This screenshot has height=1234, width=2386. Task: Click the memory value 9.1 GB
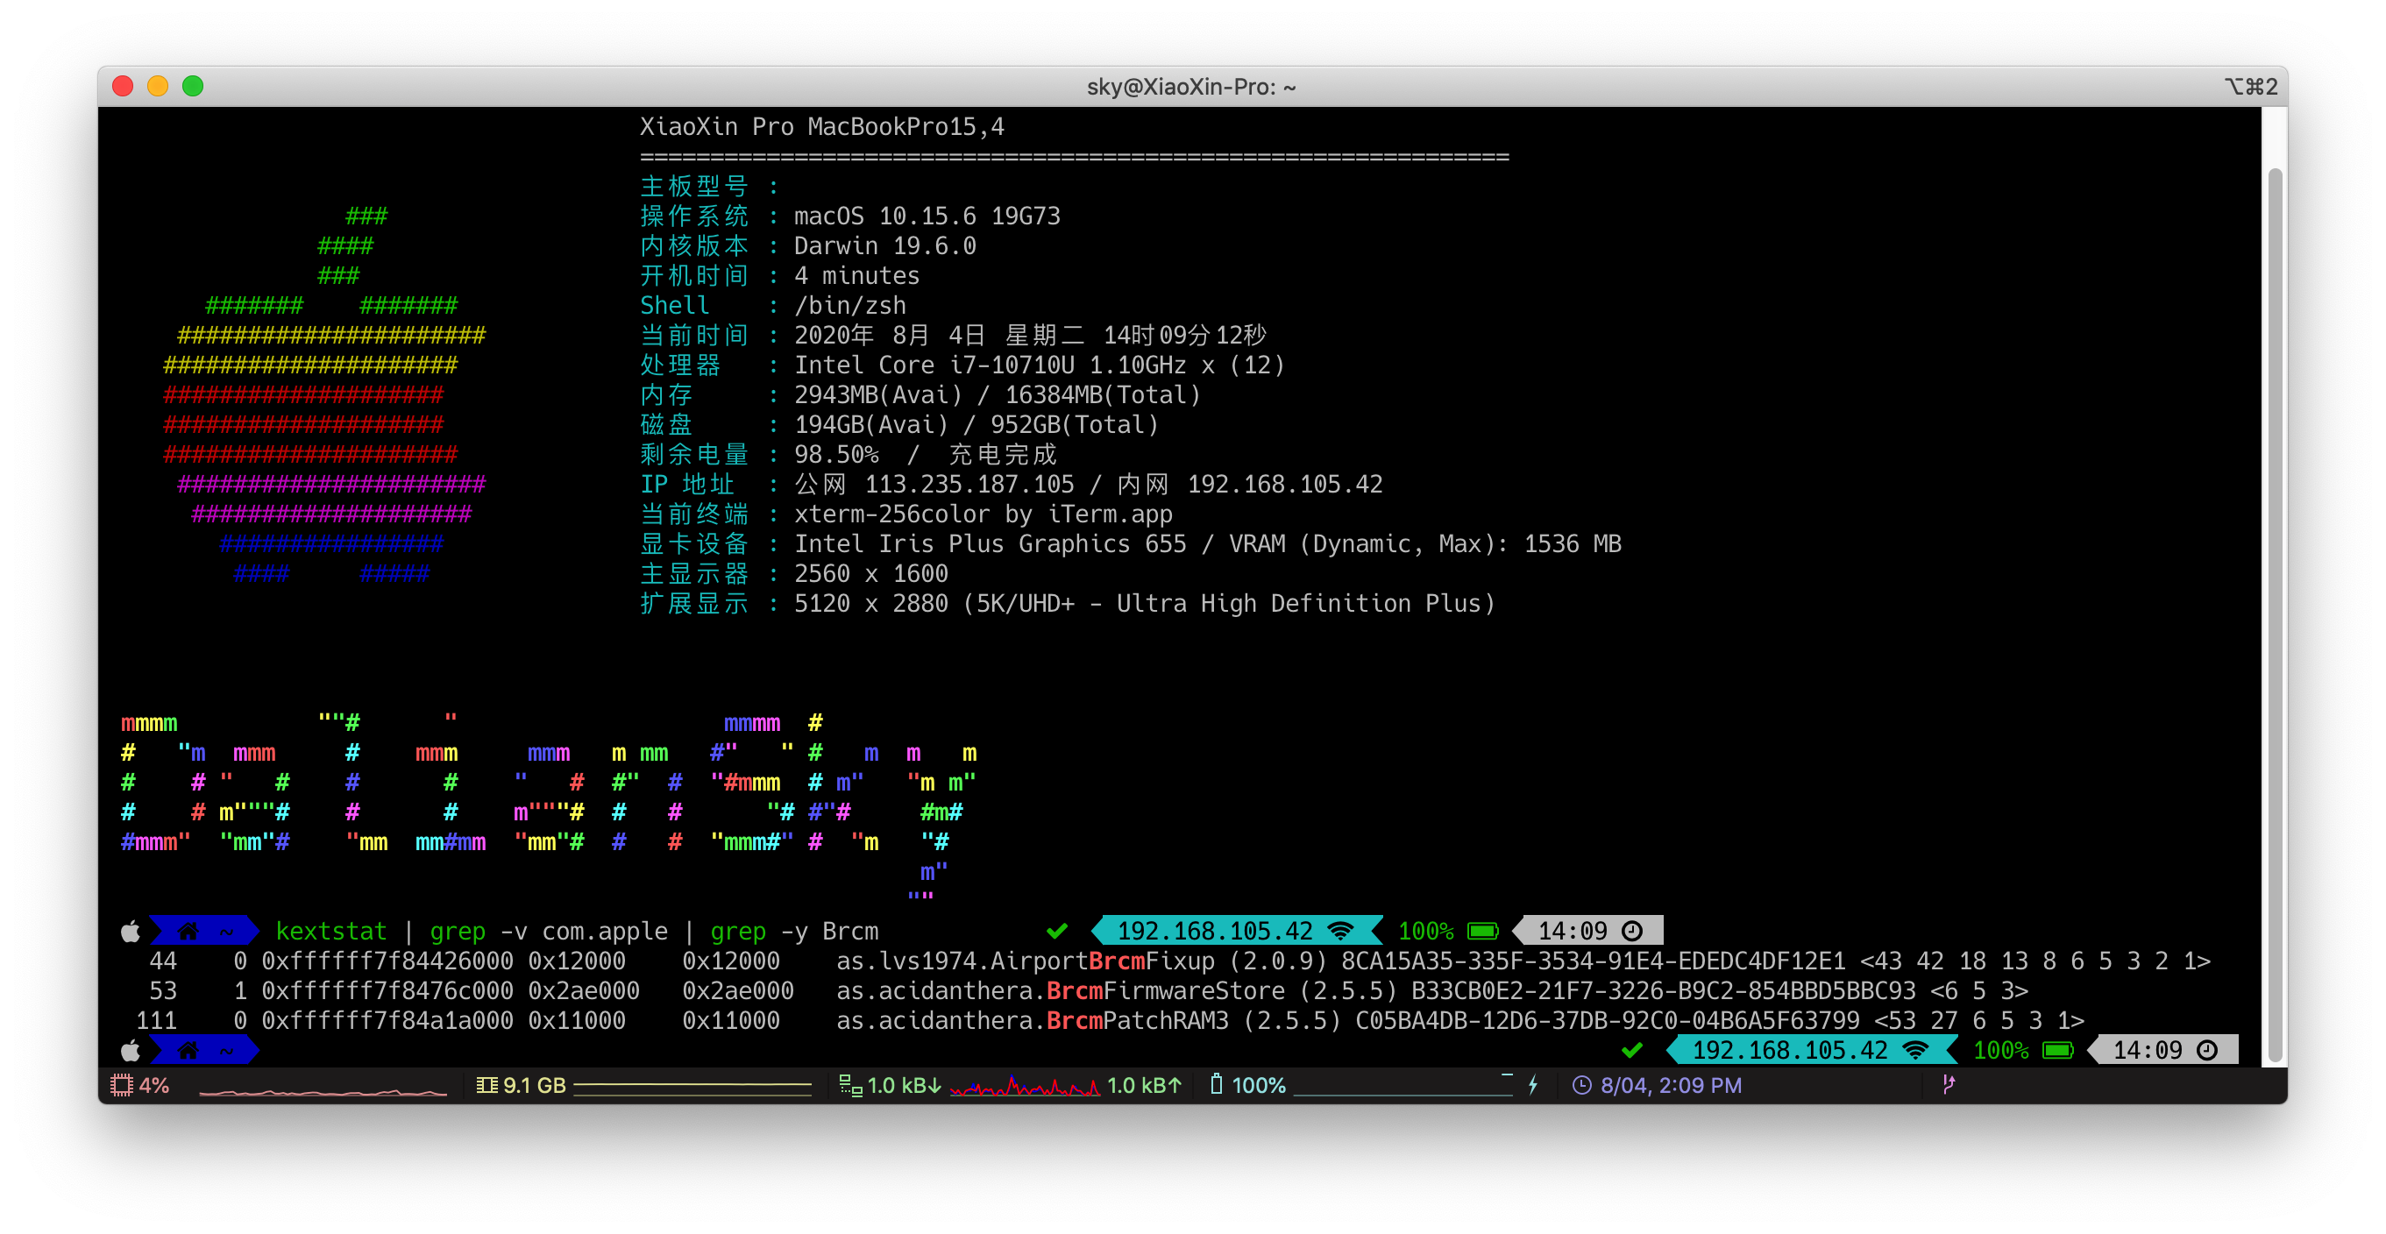point(534,1085)
